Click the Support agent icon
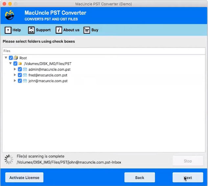Image resolution: width=208 pixels, height=186 pixels. click(31, 30)
